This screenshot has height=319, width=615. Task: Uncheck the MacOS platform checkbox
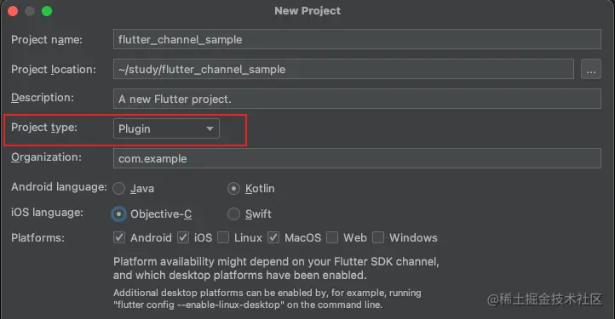click(273, 237)
